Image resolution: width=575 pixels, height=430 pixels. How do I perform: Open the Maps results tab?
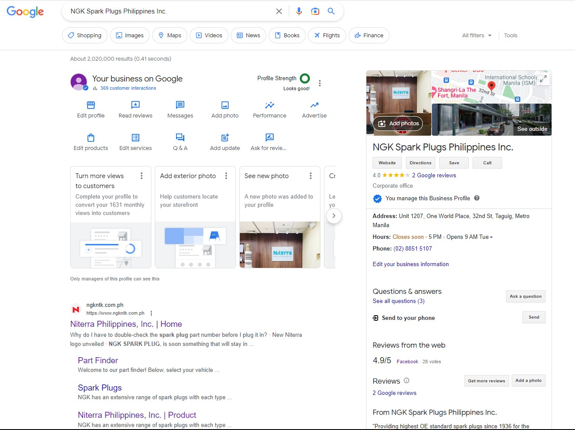tap(170, 36)
